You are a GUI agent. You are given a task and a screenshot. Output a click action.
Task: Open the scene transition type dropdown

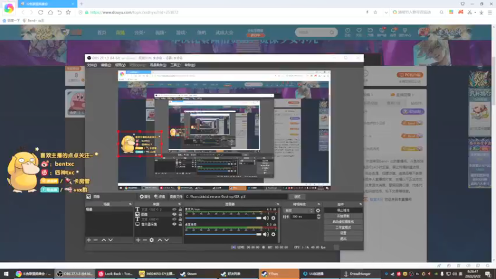(x=299, y=211)
